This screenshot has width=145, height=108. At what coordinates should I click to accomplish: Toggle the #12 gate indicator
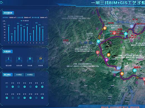(30, 98)
